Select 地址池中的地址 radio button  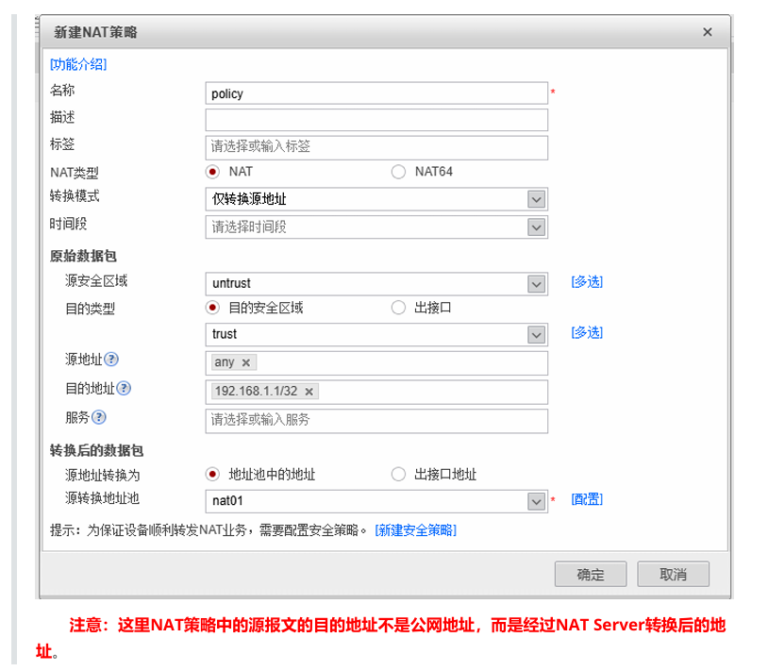coord(212,474)
